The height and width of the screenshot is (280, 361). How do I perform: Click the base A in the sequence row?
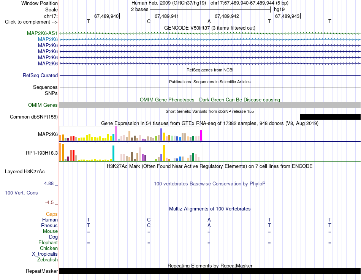click(x=209, y=22)
